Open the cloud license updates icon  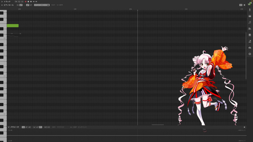(250, 48)
